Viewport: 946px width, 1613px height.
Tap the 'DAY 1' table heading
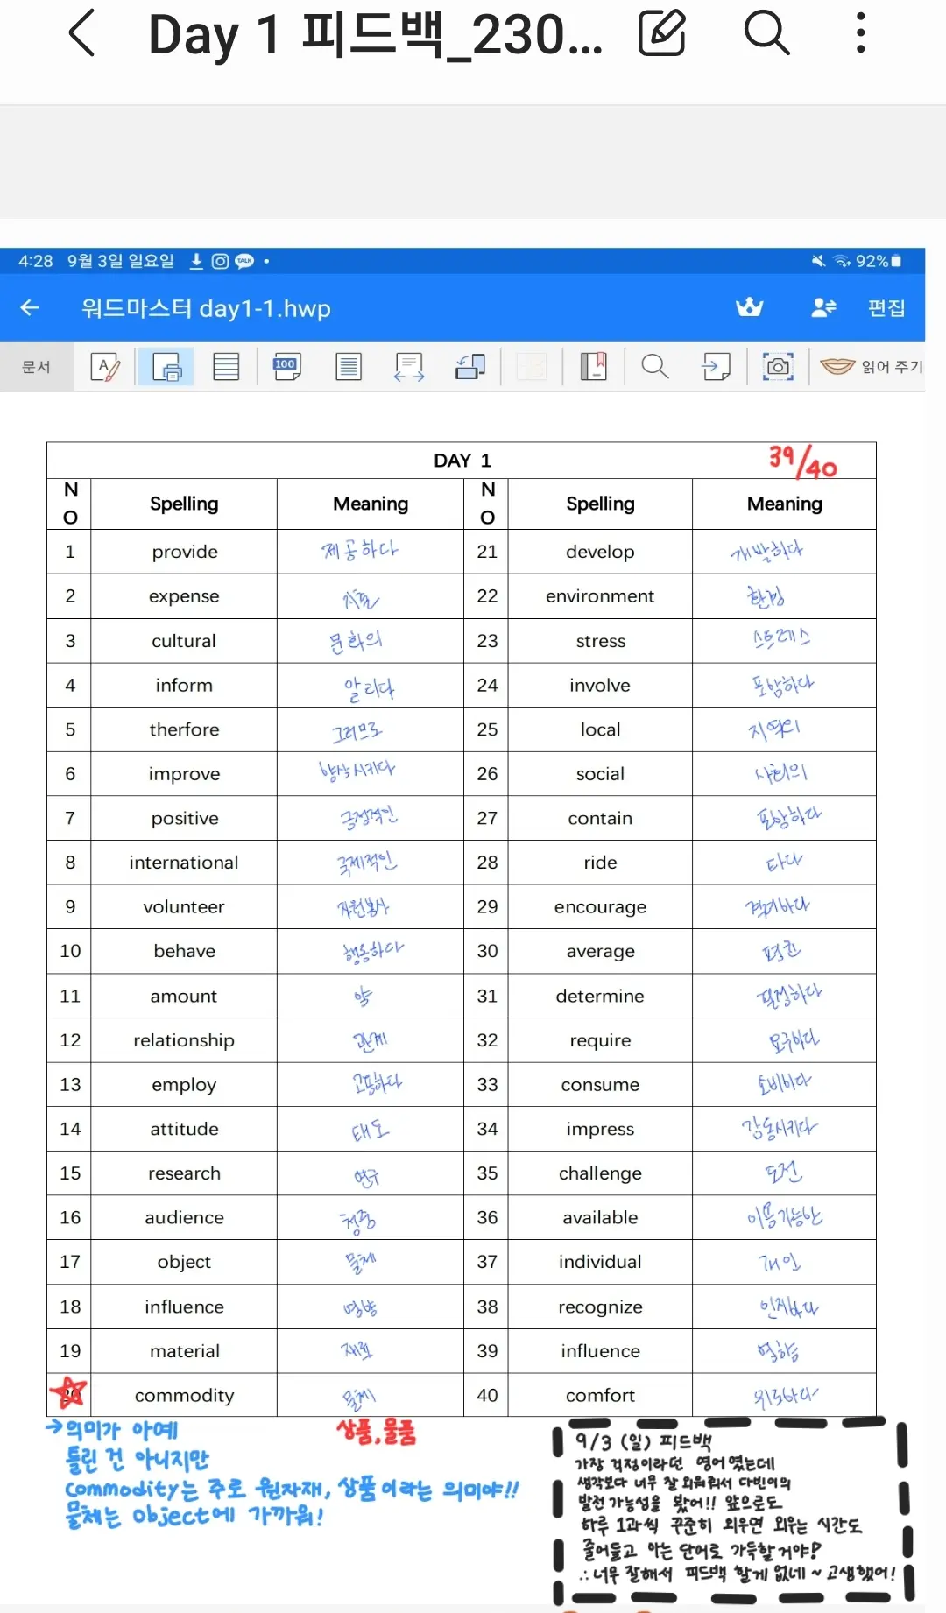462,461
